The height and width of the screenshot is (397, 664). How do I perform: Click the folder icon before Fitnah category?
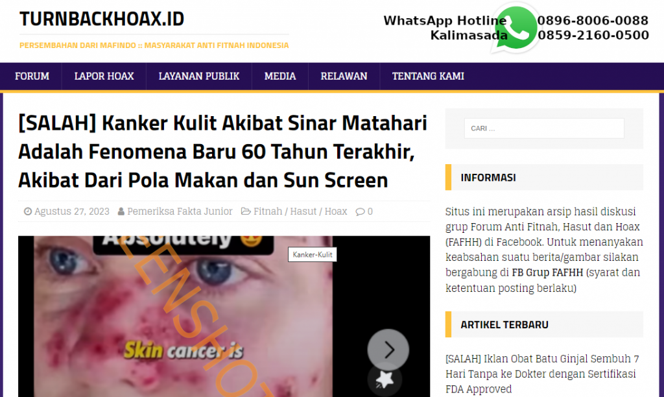(x=246, y=211)
